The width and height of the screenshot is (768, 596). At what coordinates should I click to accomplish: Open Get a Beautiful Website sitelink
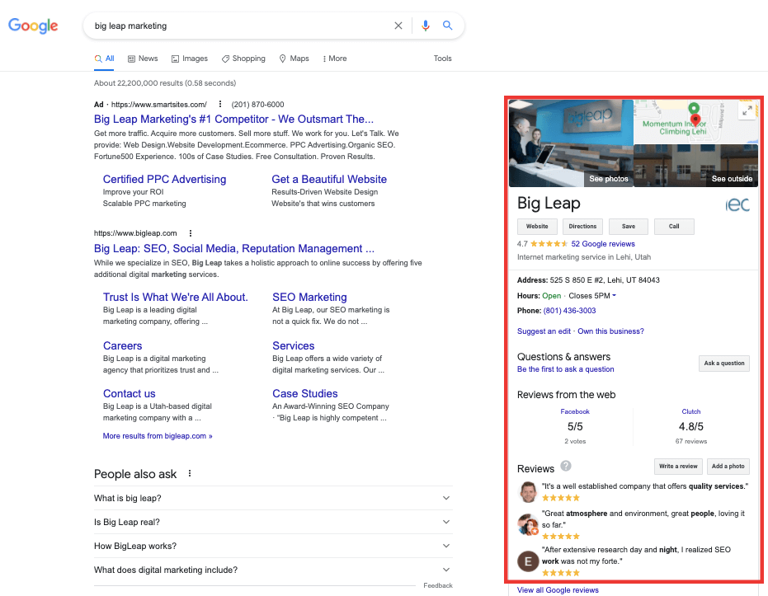click(329, 179)
